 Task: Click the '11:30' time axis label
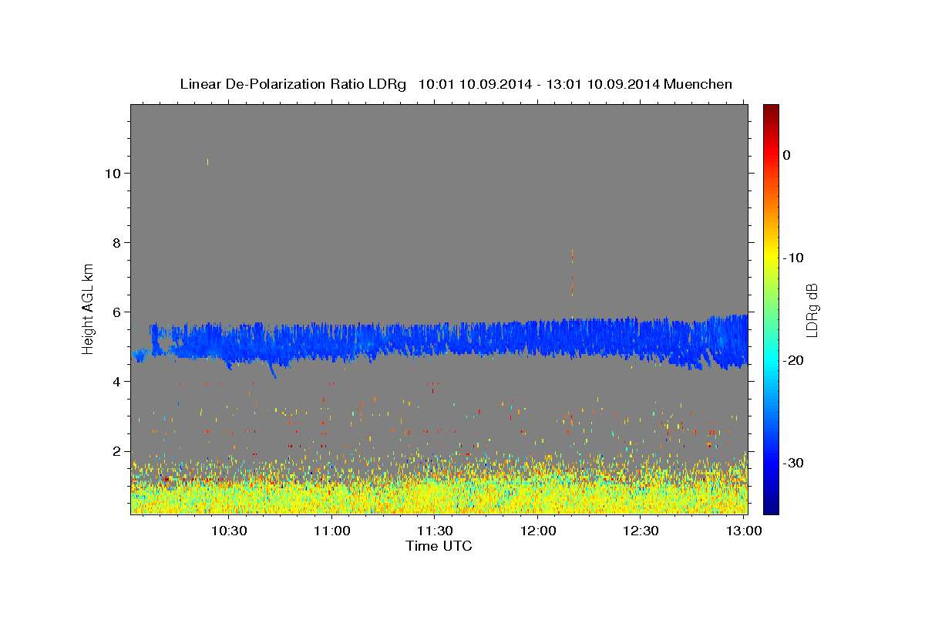(x=435, y=531)
